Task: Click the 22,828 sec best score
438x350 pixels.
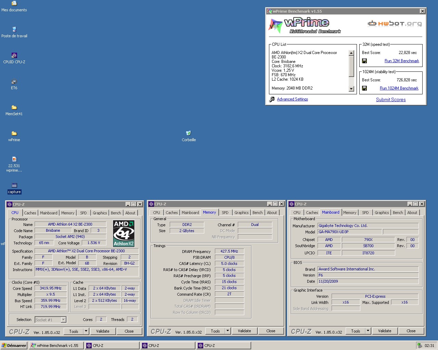Action: [x=408, y=53]
